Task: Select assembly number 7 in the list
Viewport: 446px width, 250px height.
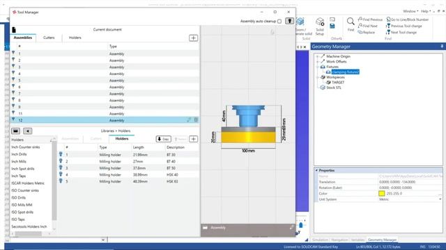Action: click(x=105, y=94)
